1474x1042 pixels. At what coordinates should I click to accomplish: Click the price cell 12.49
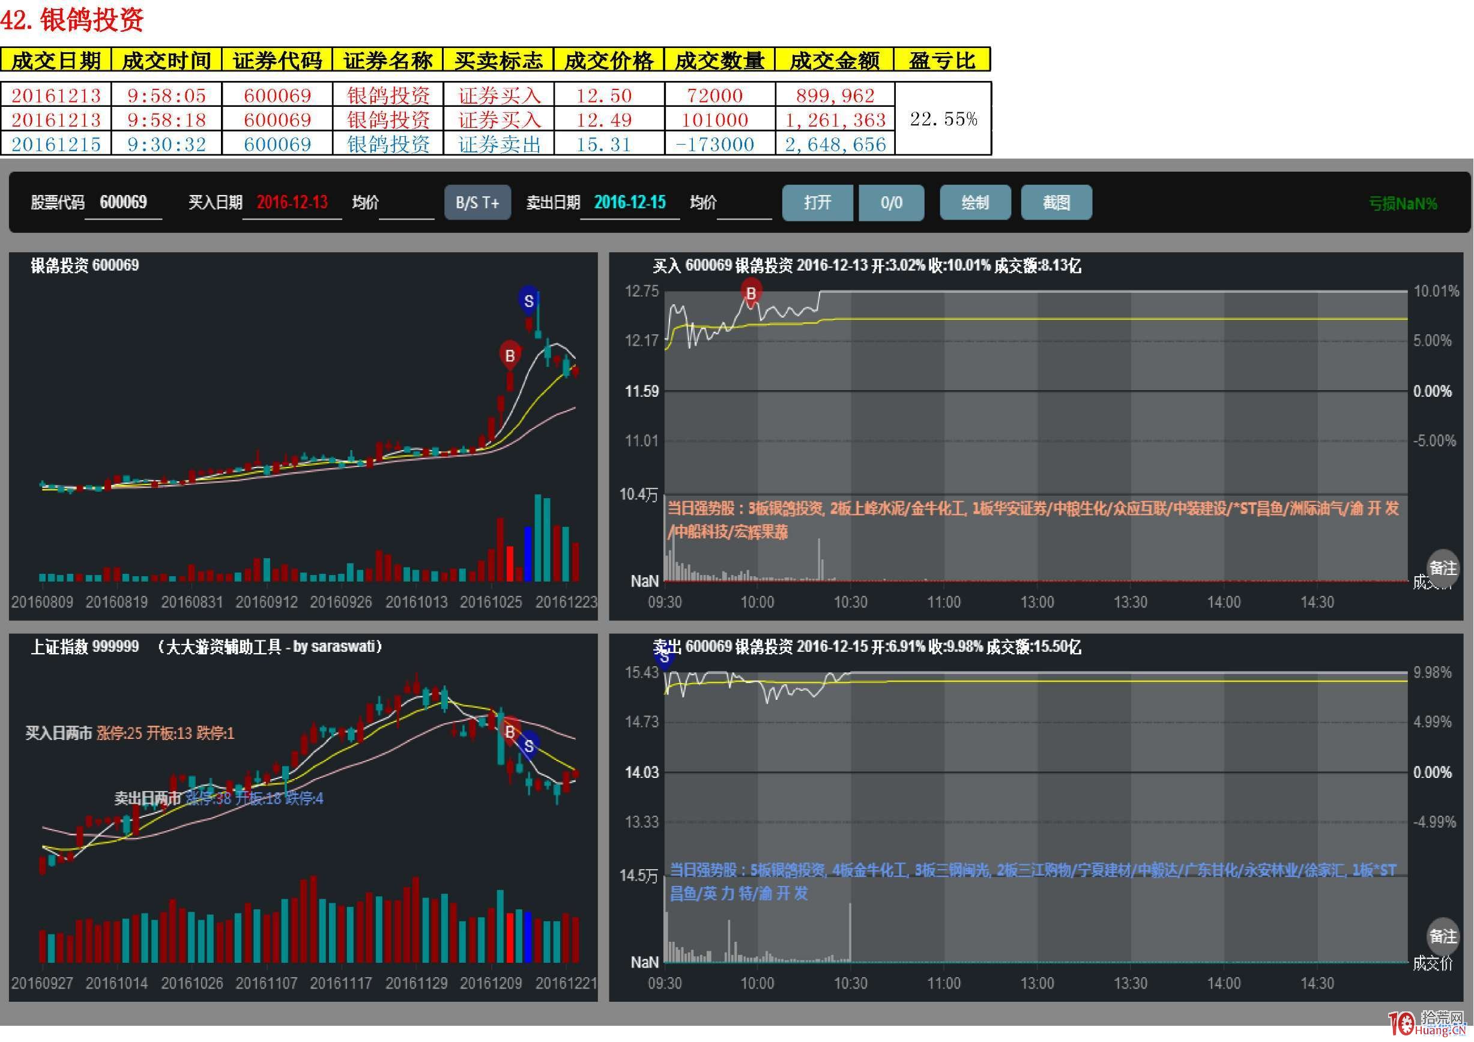[x=609, y=119]
